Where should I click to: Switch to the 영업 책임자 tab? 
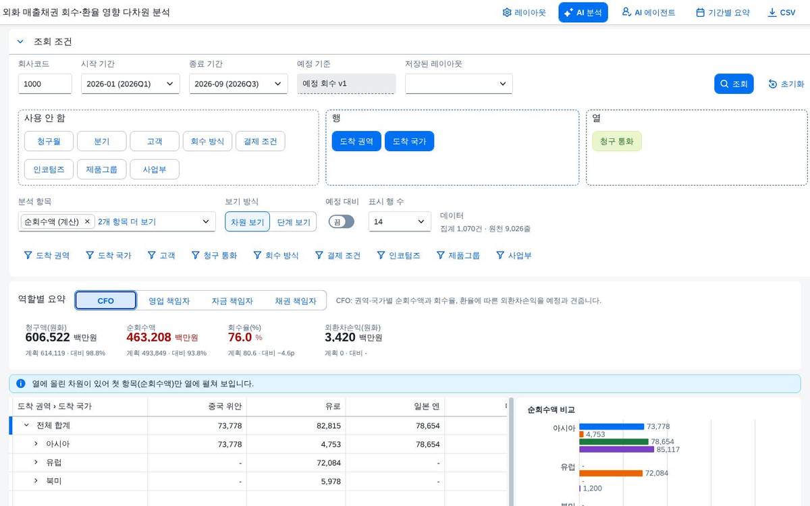pyautogui.click(x=169, y=301)
